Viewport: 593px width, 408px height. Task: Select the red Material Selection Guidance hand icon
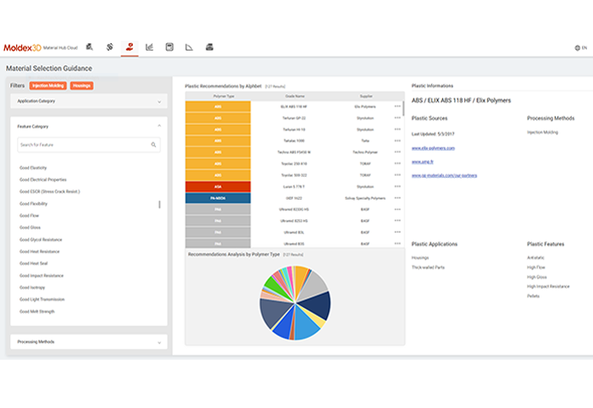coord(130,47)
